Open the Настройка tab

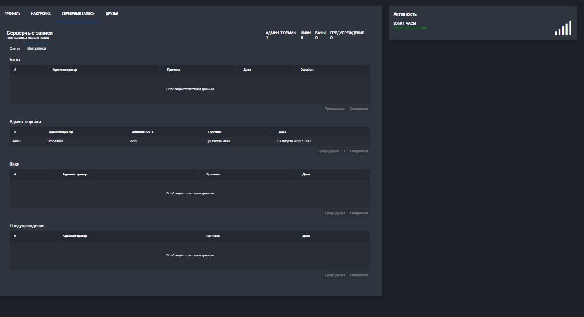(x=41, y=14)
